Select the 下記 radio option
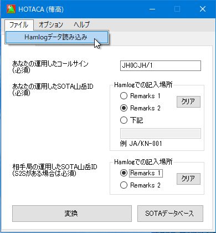The height and width of the screenshot is (233, 216). tap(131, 120)
